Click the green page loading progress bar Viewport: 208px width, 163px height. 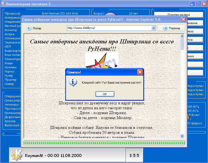point(104,143)
